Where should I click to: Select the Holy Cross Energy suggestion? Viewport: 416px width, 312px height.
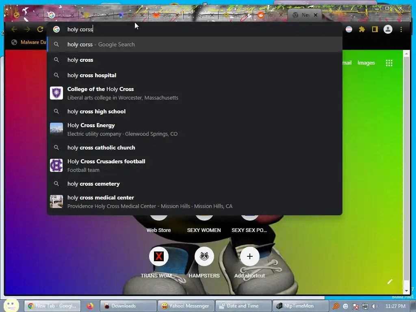point(195,130)
